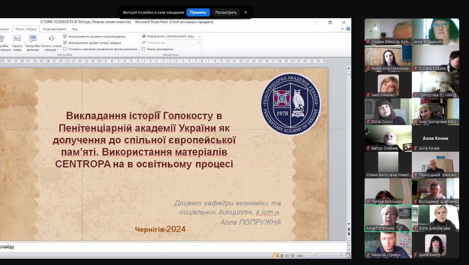Start slide show from status bar icon
The image size is (469, 265).
click(x=292, y=256)
